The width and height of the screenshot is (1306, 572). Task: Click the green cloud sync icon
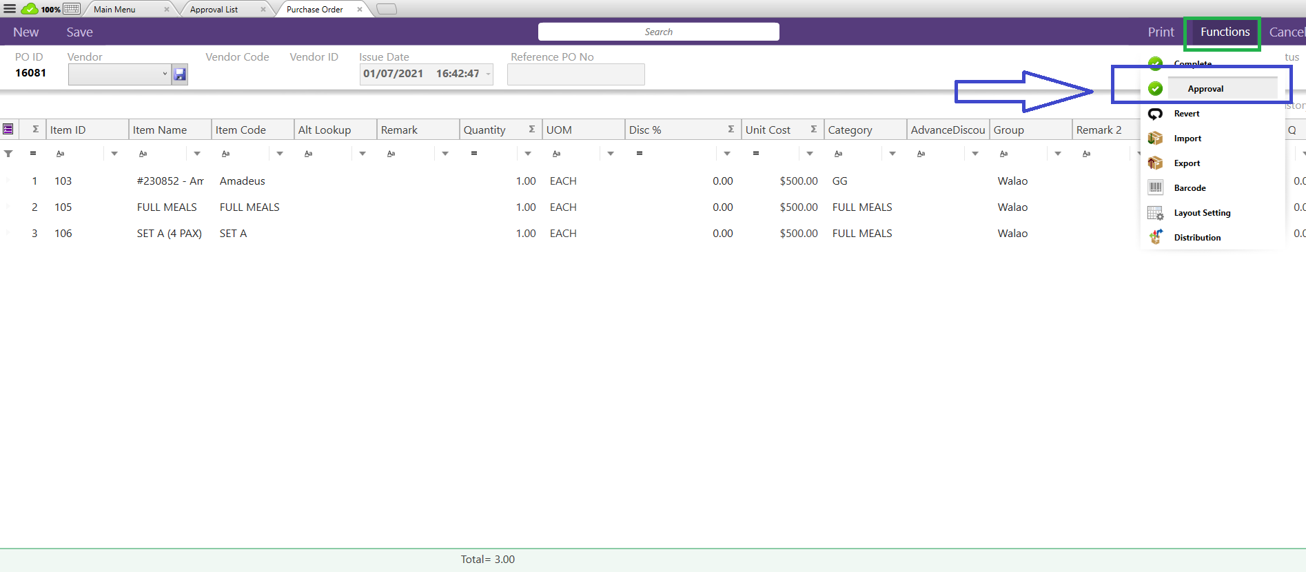(x=30, y=9)
